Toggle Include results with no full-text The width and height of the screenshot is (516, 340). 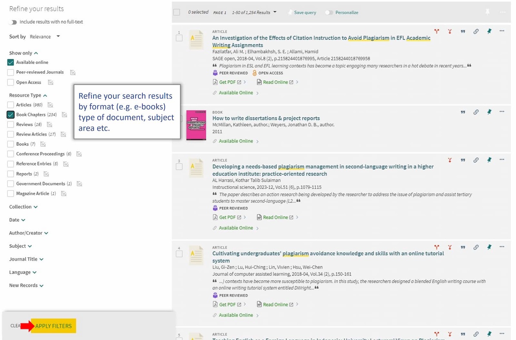[13, 21]
